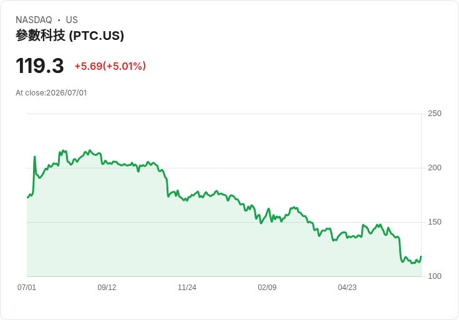
Task: Click the steep price drop after 04/23
Action: click(x=400, y=249)
